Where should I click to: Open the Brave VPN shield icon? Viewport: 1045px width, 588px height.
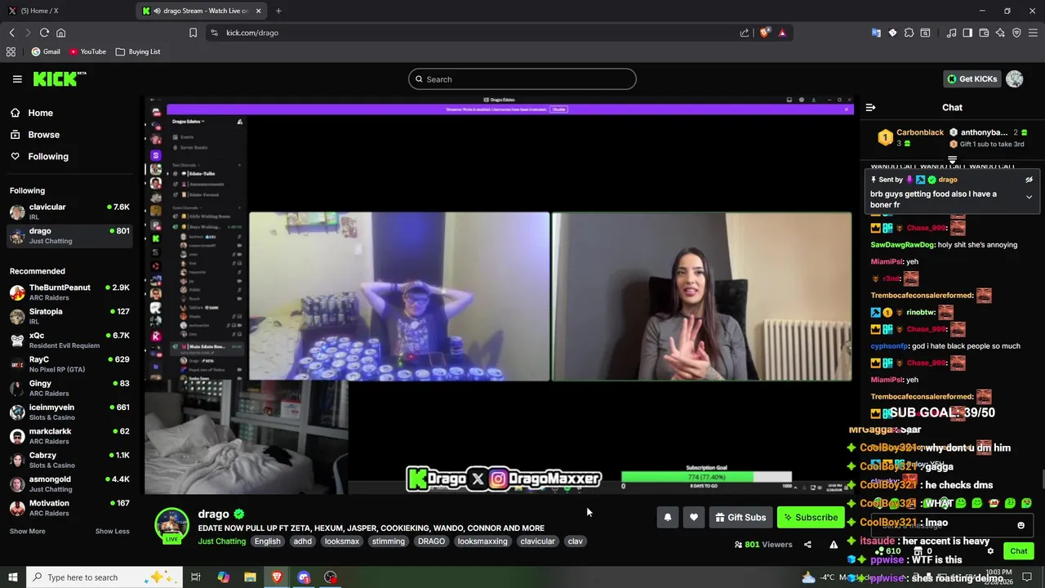point(1016,33)
